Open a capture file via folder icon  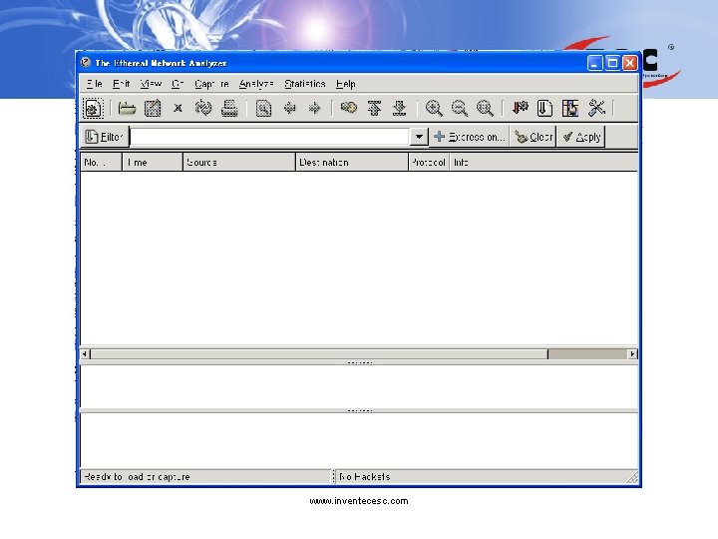[127, 109]
